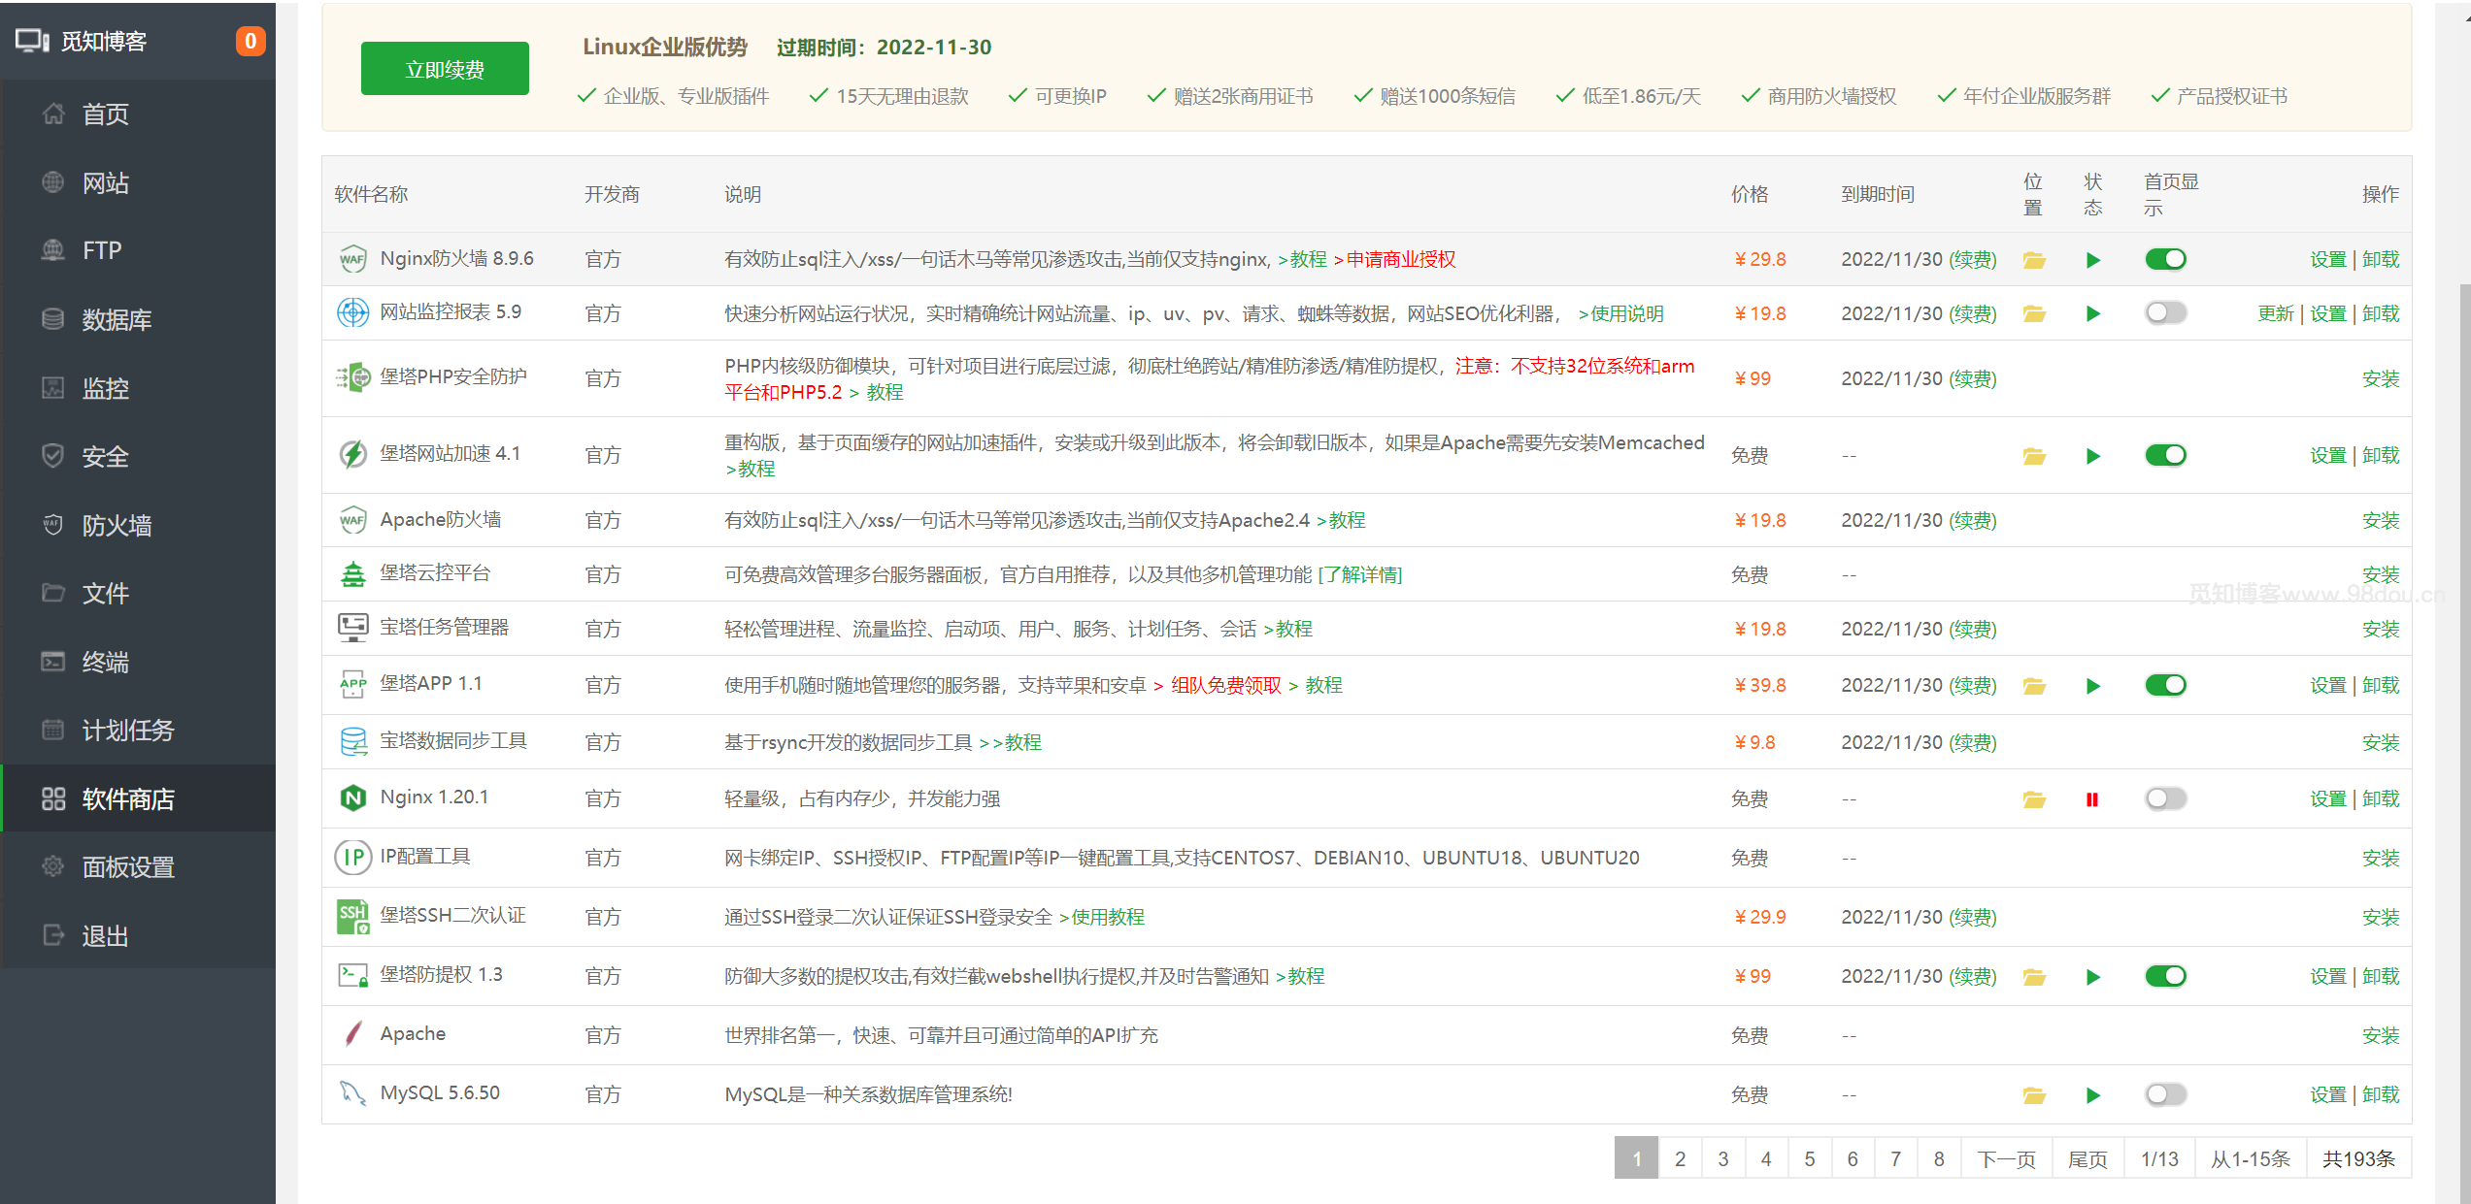The image size is (2471, 1204).
Task: Click 安装 for 堡塔PHP安全防护
Action: point(2380,378)
